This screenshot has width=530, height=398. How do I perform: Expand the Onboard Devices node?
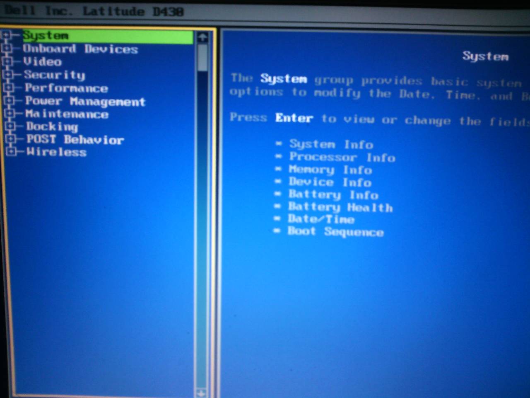[7, 48]
